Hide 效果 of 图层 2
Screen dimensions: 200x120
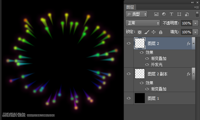[x=142, y=52]
